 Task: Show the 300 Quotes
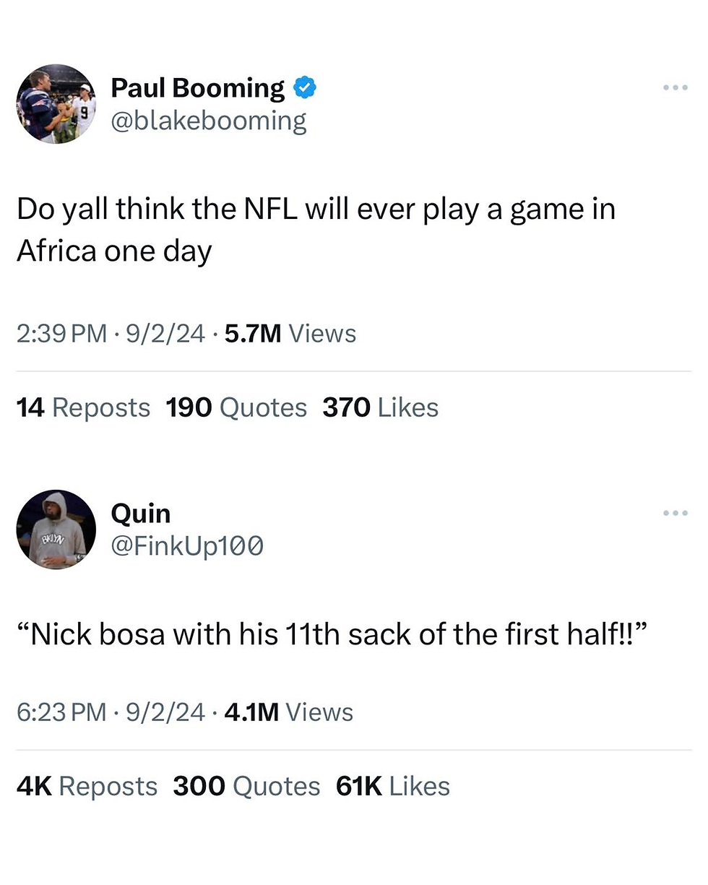click(x=246, y=787)
